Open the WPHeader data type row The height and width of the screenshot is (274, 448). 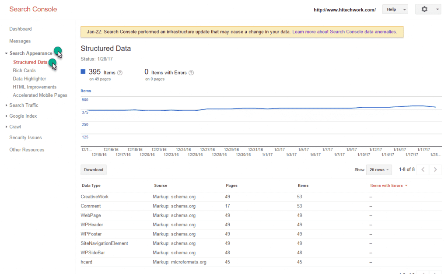tap(261, 225)
